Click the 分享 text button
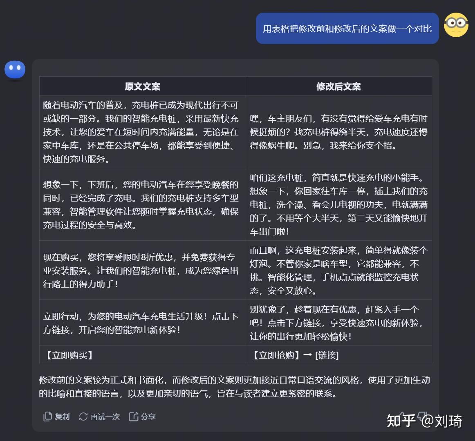Screen dimensions: 475x441 [x=148, y=417]
